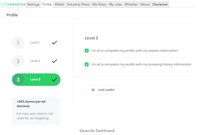Switch to the Wallet tab
Image resolution: width=199 pixels, height=135 pixels.
(59, 4)
